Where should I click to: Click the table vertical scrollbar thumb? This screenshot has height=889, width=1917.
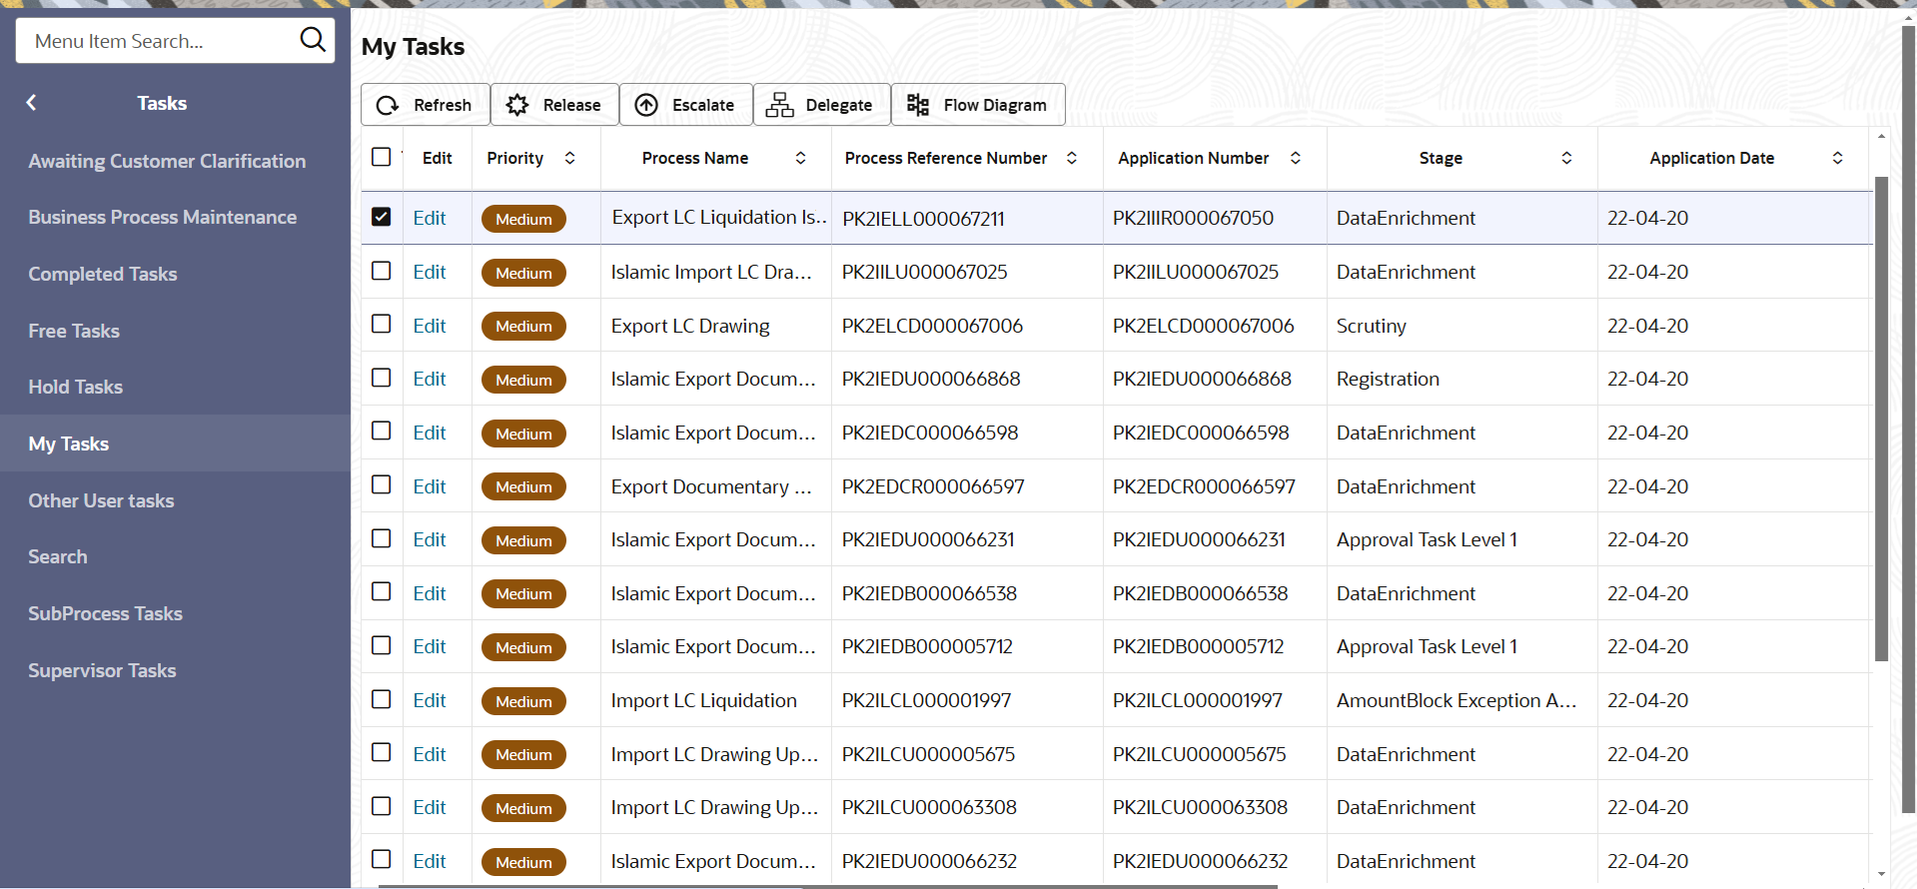point(1881,420)
